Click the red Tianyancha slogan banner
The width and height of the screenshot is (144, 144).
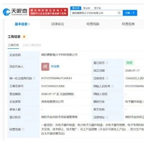tap(48, 12)
